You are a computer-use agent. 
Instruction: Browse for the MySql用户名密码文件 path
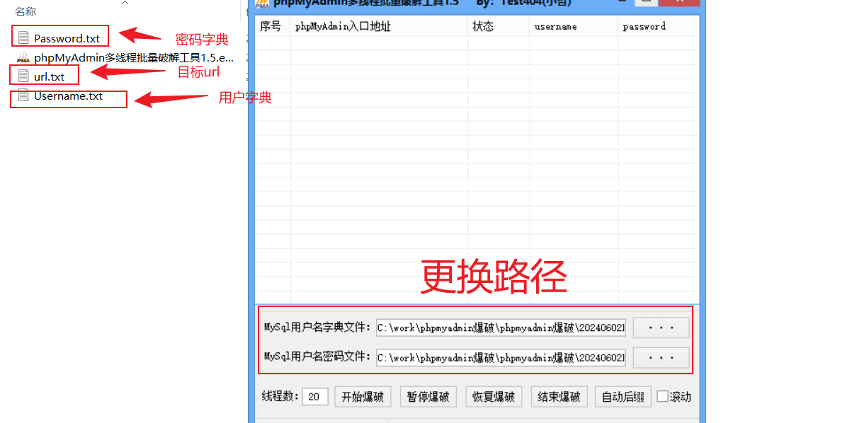(x=661, y=358)
